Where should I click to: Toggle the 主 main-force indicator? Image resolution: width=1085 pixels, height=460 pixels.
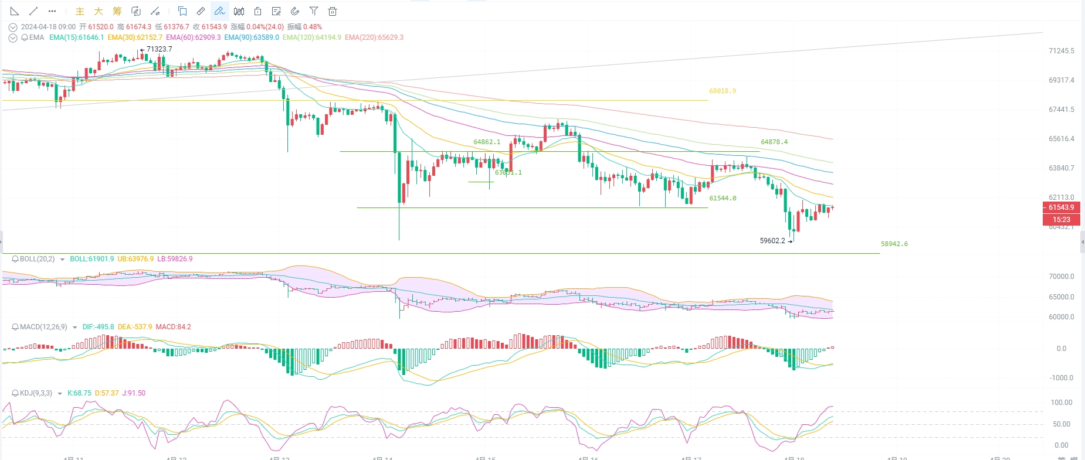[x=80, y=11]
